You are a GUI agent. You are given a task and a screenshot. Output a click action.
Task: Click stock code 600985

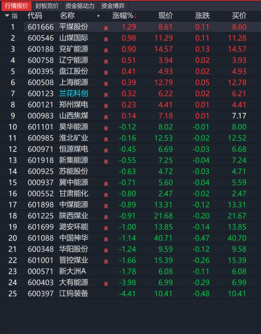(x=41, y=138)
